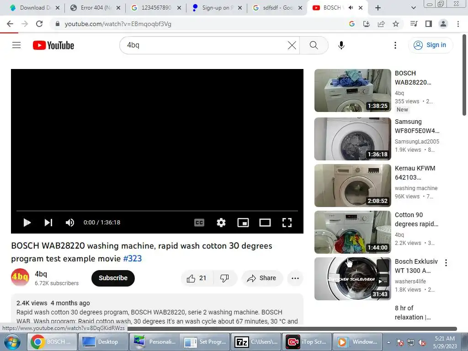The height and width of the screenshot is (351, 468).
Task: Play the video
Action: coord(27,223)
